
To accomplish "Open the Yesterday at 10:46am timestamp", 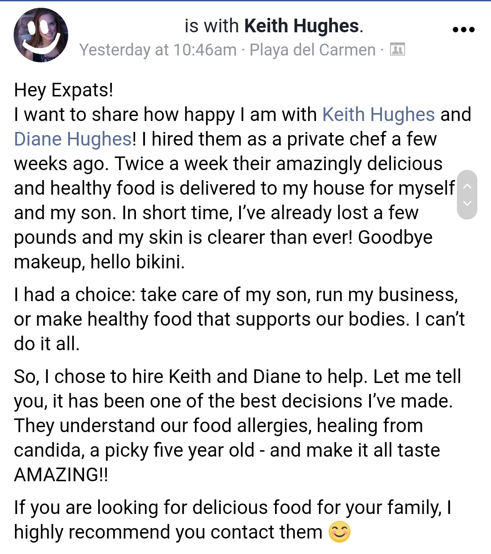I will tap(158, 50).
